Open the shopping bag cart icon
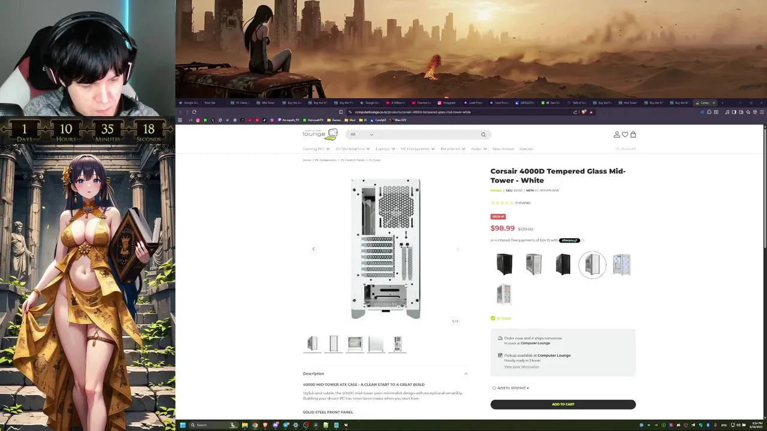This screenshot has height=431, width=767. point(633,135)
